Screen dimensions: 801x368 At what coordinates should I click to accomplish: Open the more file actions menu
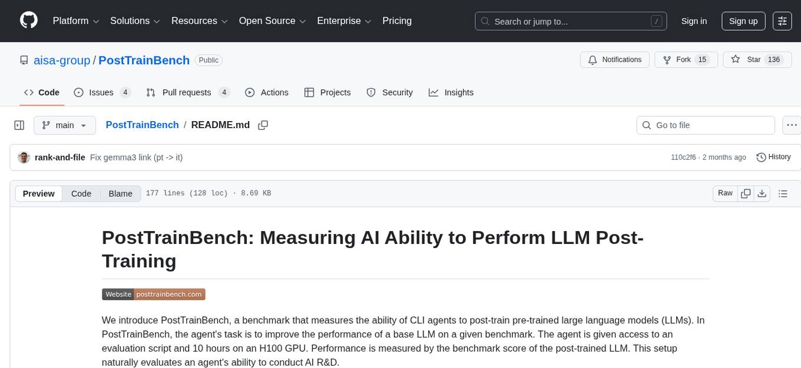tap(792, 125)
